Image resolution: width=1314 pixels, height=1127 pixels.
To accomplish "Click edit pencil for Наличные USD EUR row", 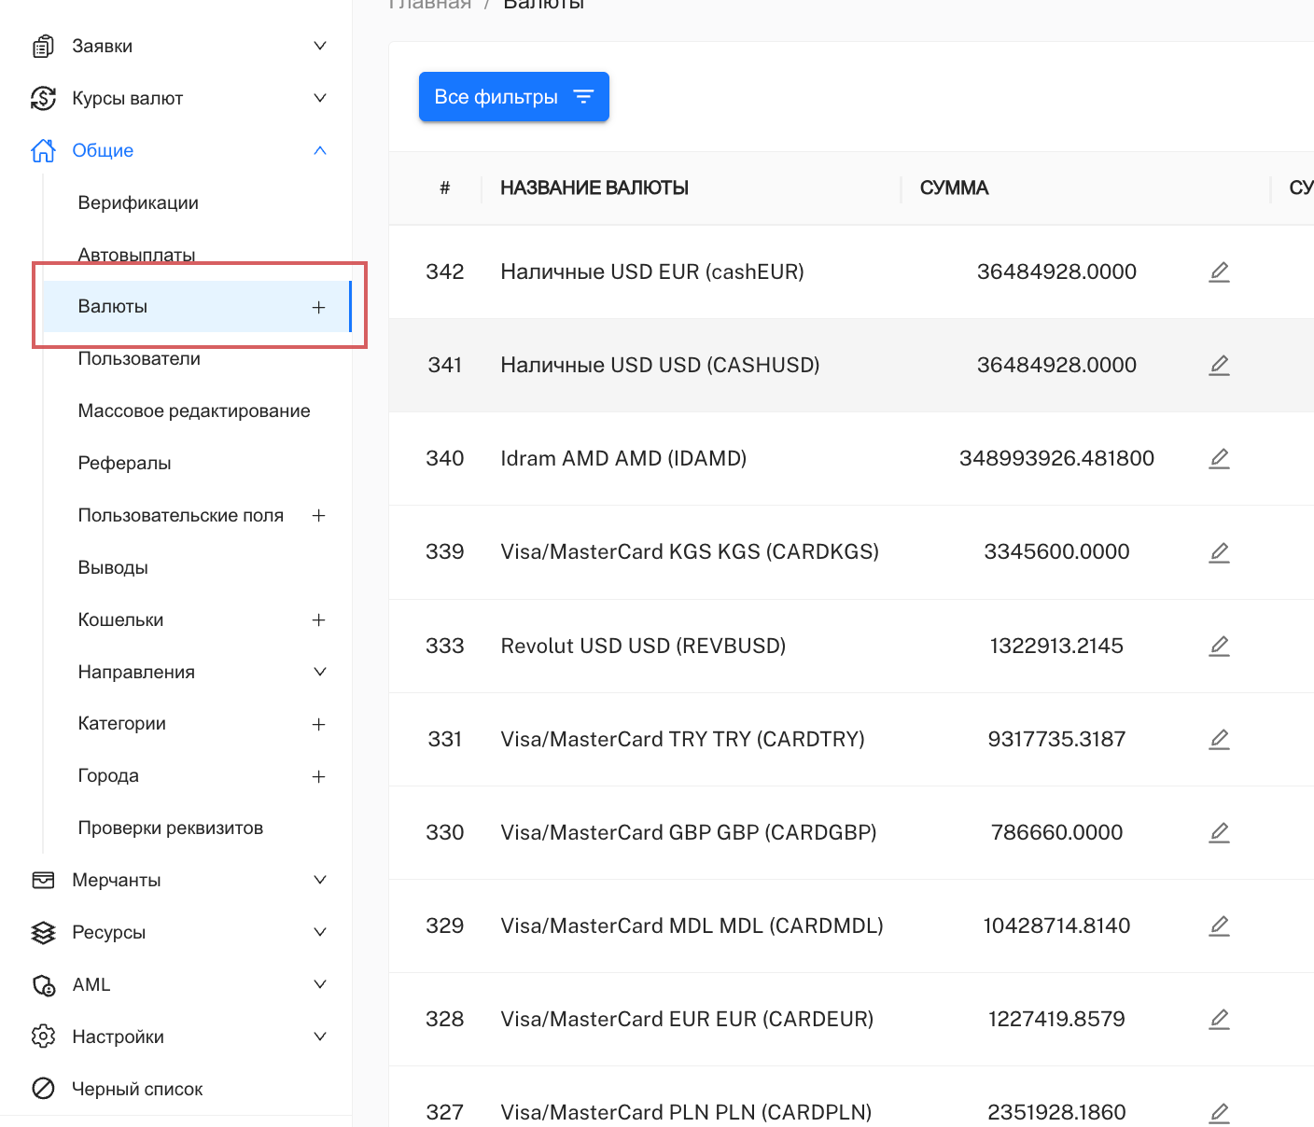I will point(1219,271).
